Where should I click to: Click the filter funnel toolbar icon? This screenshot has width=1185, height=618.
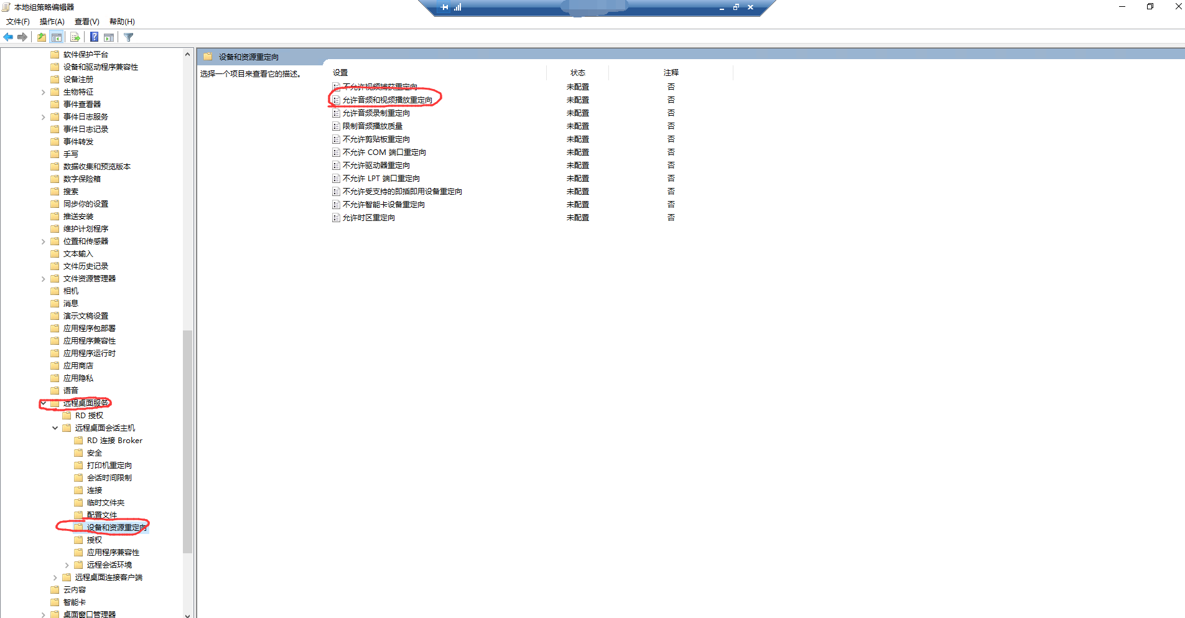(129, 37)
